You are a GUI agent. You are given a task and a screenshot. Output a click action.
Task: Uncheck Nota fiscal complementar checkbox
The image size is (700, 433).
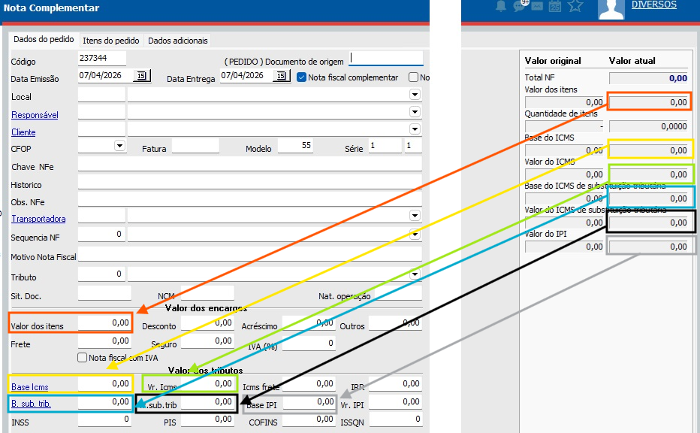tap(302, 77)
